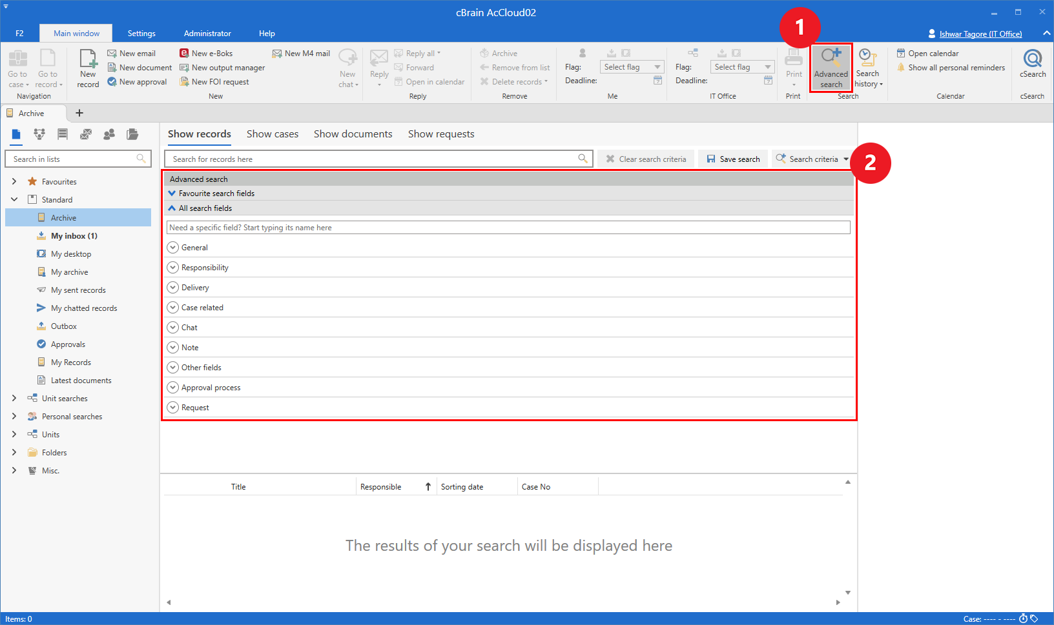Viewport: 1054px width, 625px height.
Task: Collapse the All search fields section
Action: (x=172, y=208)
